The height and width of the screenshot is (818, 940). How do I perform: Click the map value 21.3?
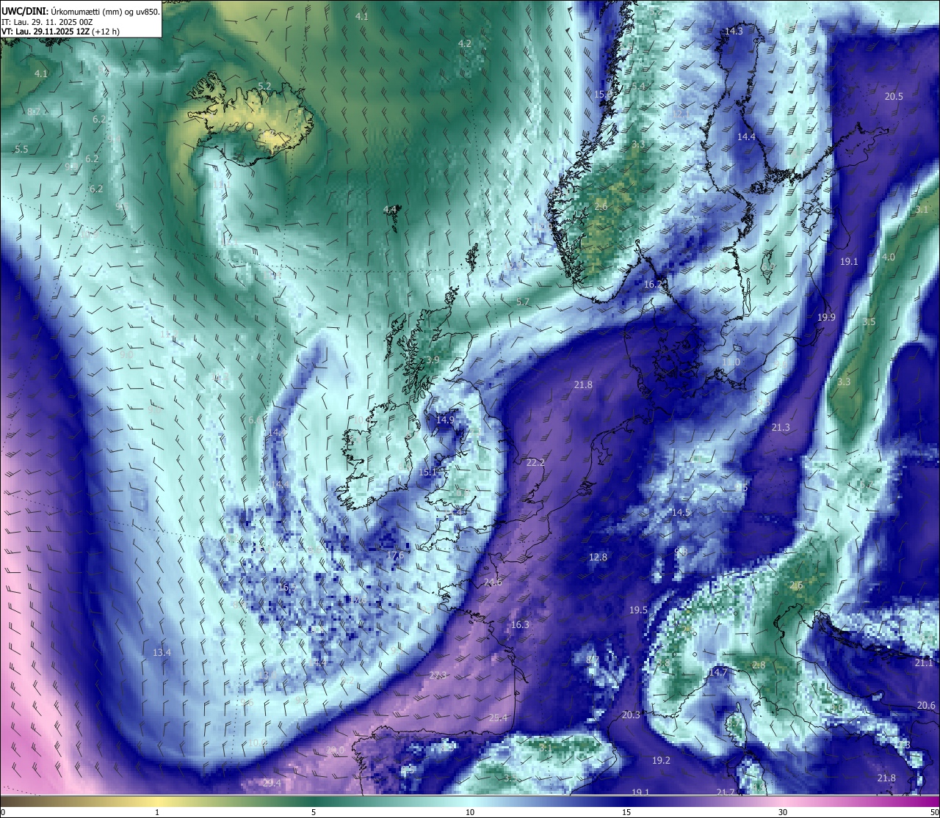(x=781, y=427)
